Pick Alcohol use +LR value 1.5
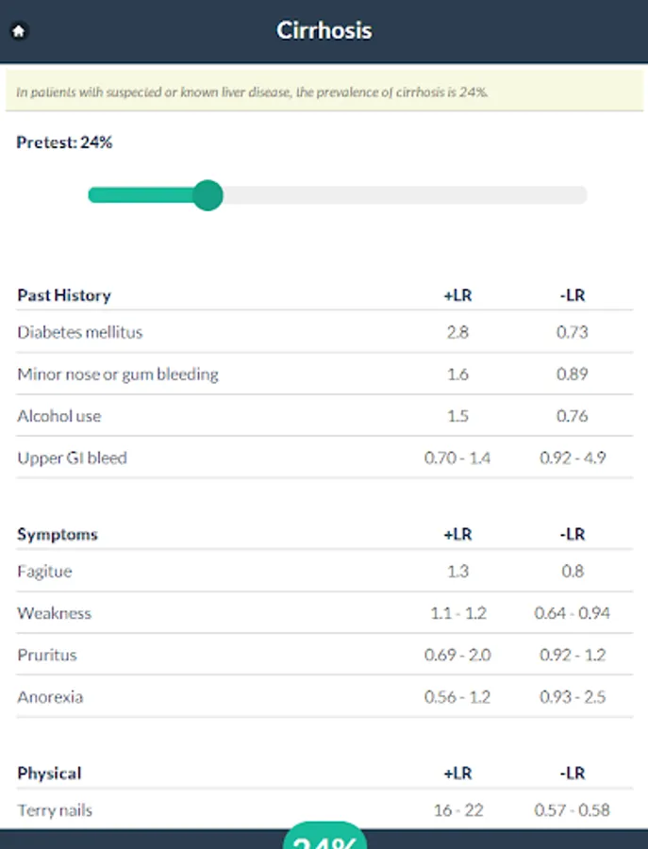Screen dimensions: 648x849 [457, 416]
